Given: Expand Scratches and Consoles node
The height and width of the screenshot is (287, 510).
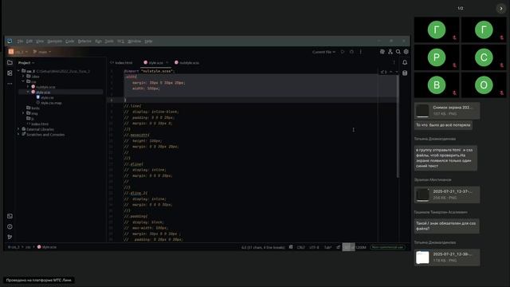Looking at the screenshot, I should point(18,135).
